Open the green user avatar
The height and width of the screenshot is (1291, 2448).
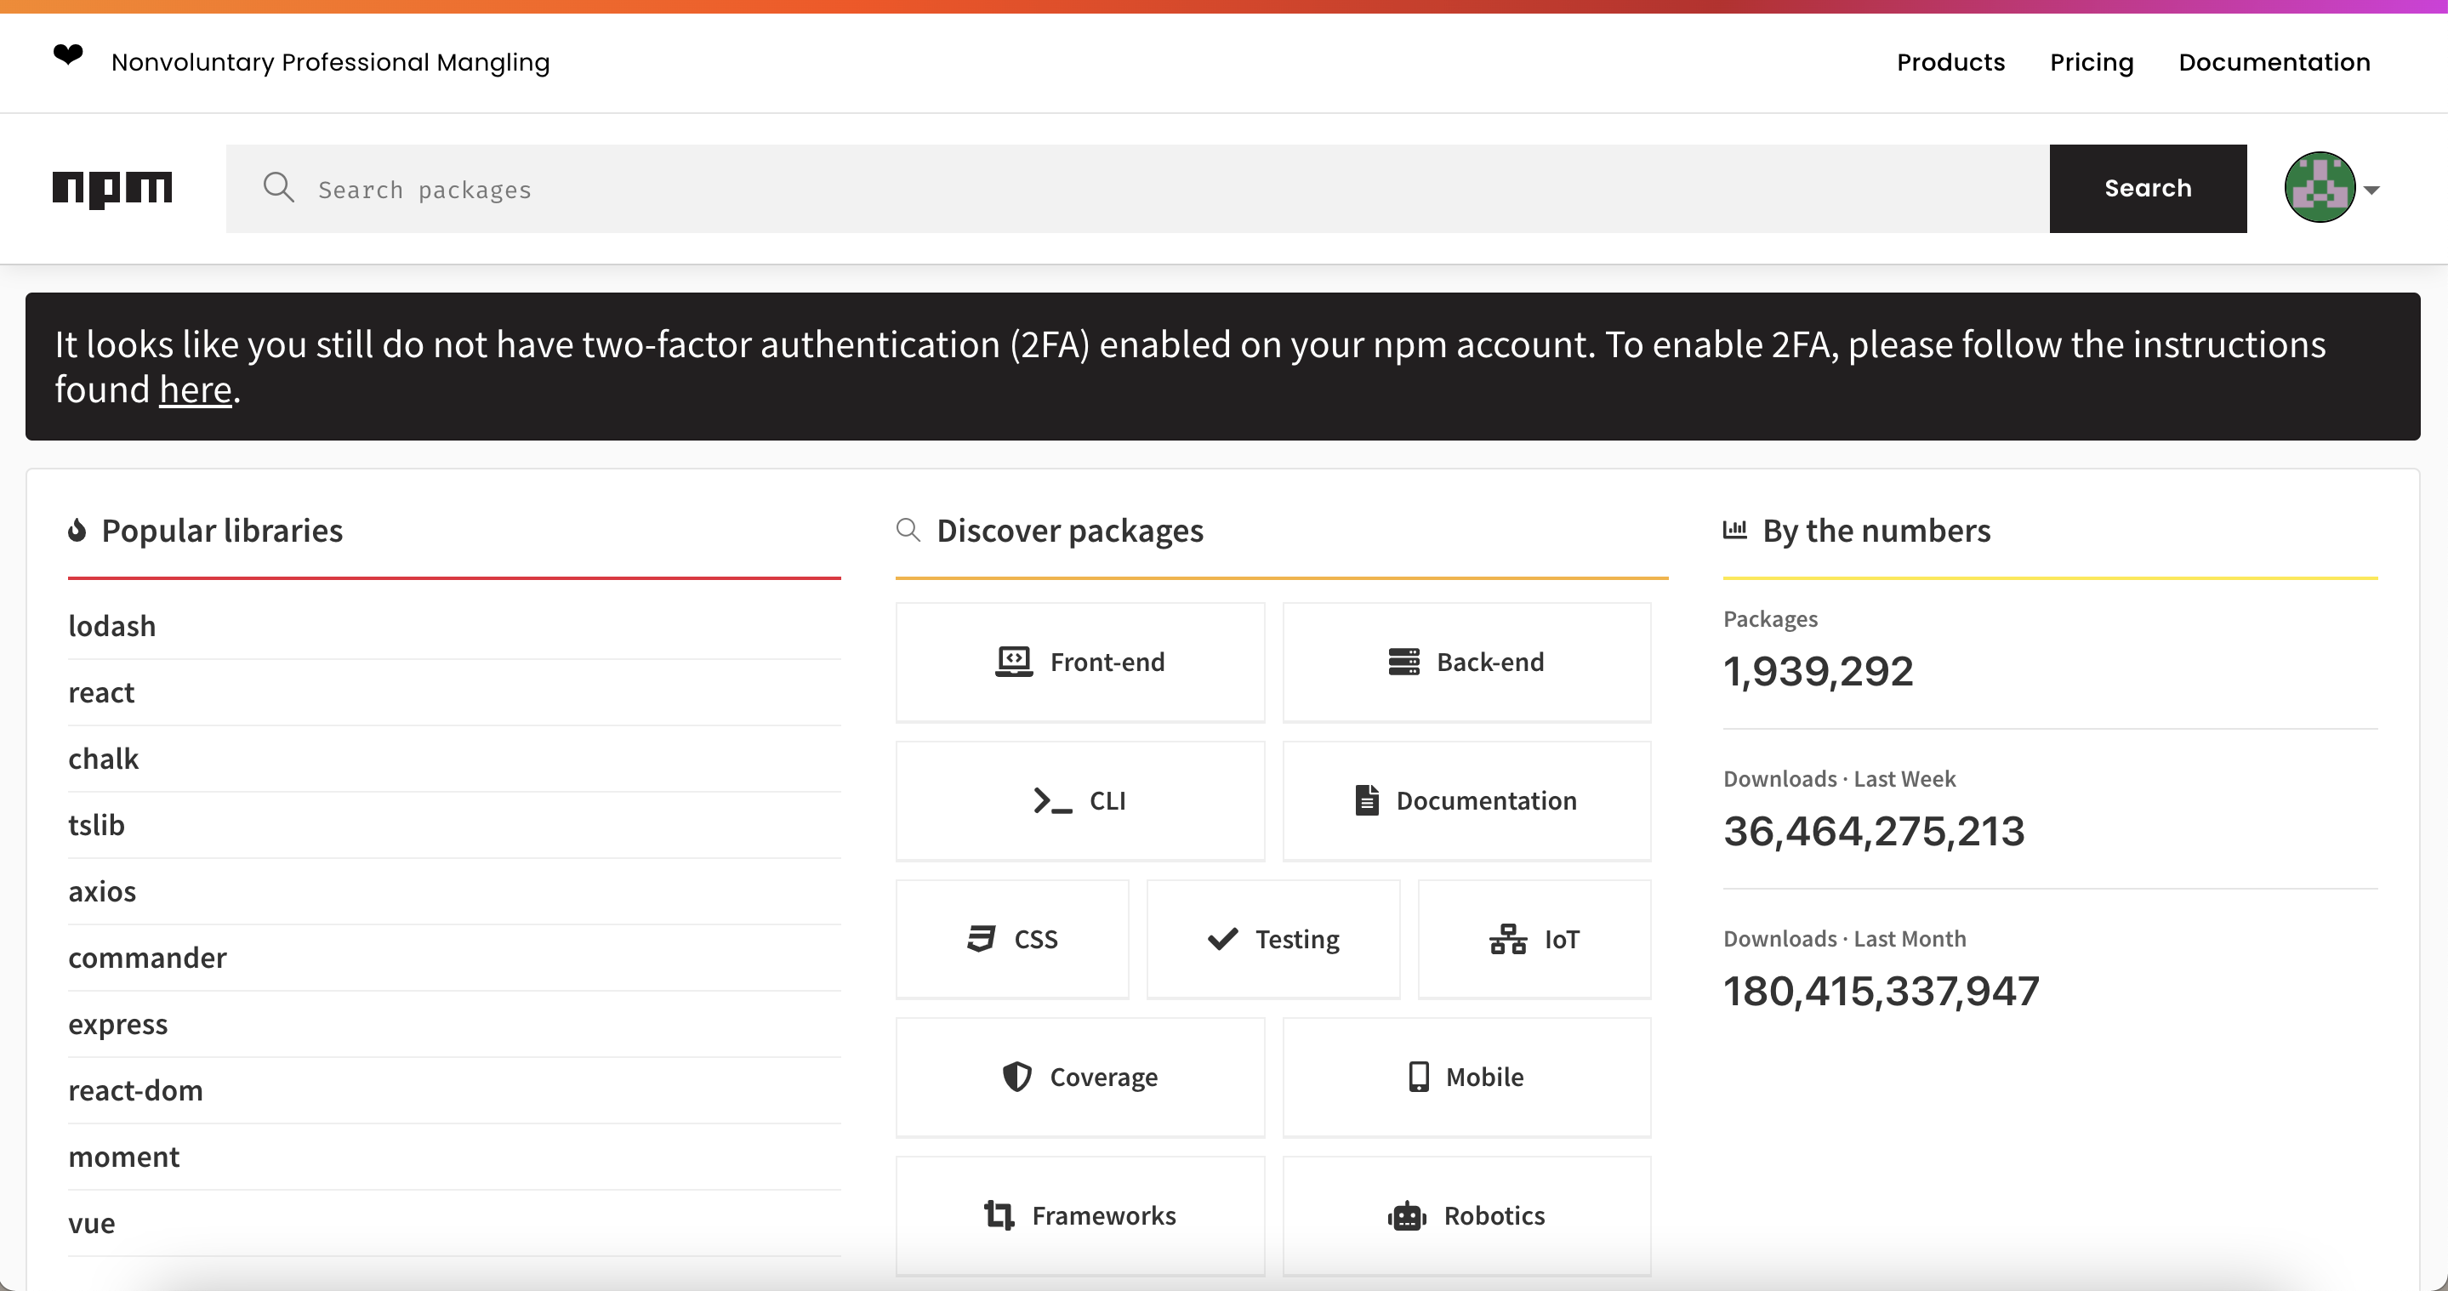pos(2319,187)
